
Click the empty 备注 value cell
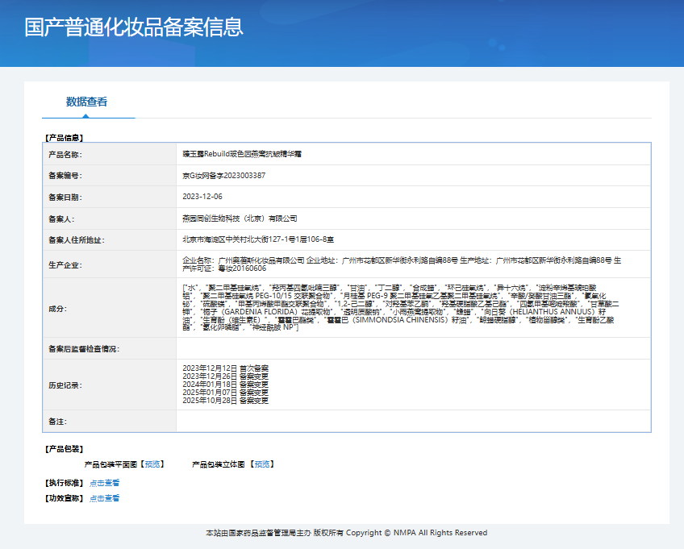(413, 422)
